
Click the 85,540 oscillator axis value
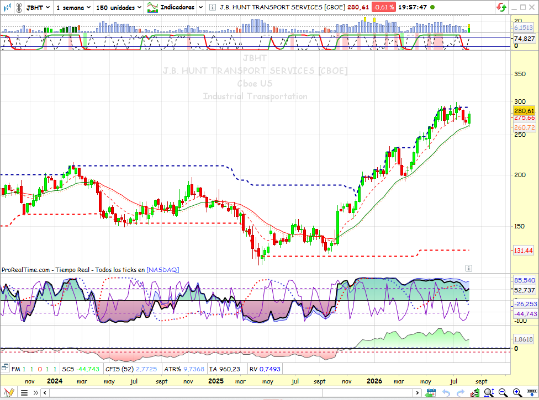coord(524,280)
